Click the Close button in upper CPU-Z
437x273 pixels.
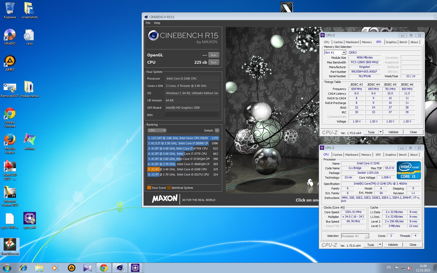(413, 132)
